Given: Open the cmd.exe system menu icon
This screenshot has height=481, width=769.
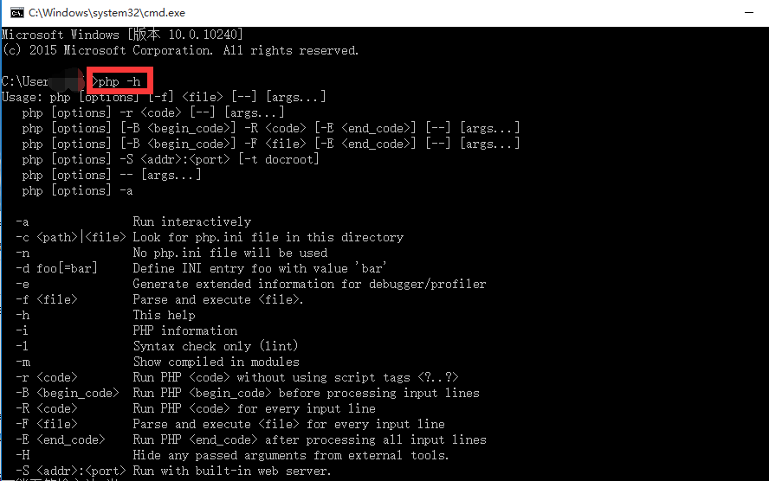Looking at the screenshot, I should pyautogui.click(x=16, y=13).
